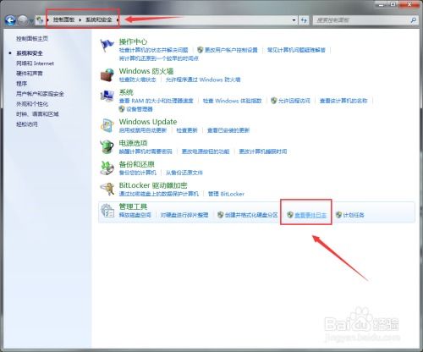The width and height of the screenshot is (423, 352).
Task: Click the back navigation arrow button
Action: [x=10, y=20]
